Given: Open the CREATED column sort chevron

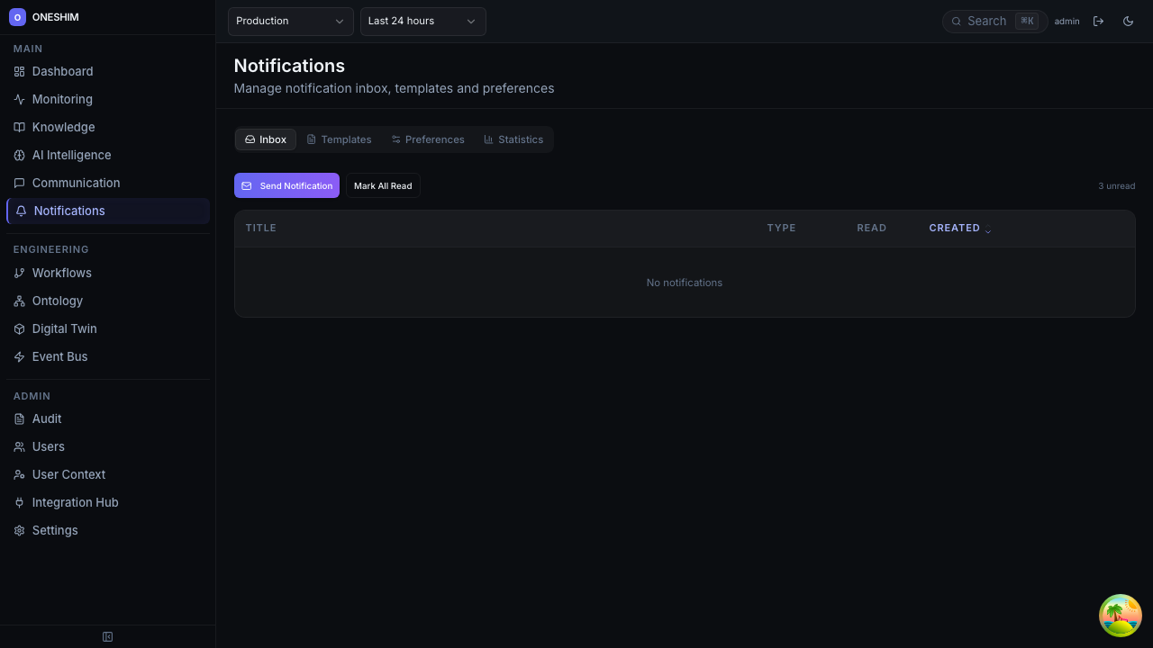Looking at the screenshot, I should 988,230.
